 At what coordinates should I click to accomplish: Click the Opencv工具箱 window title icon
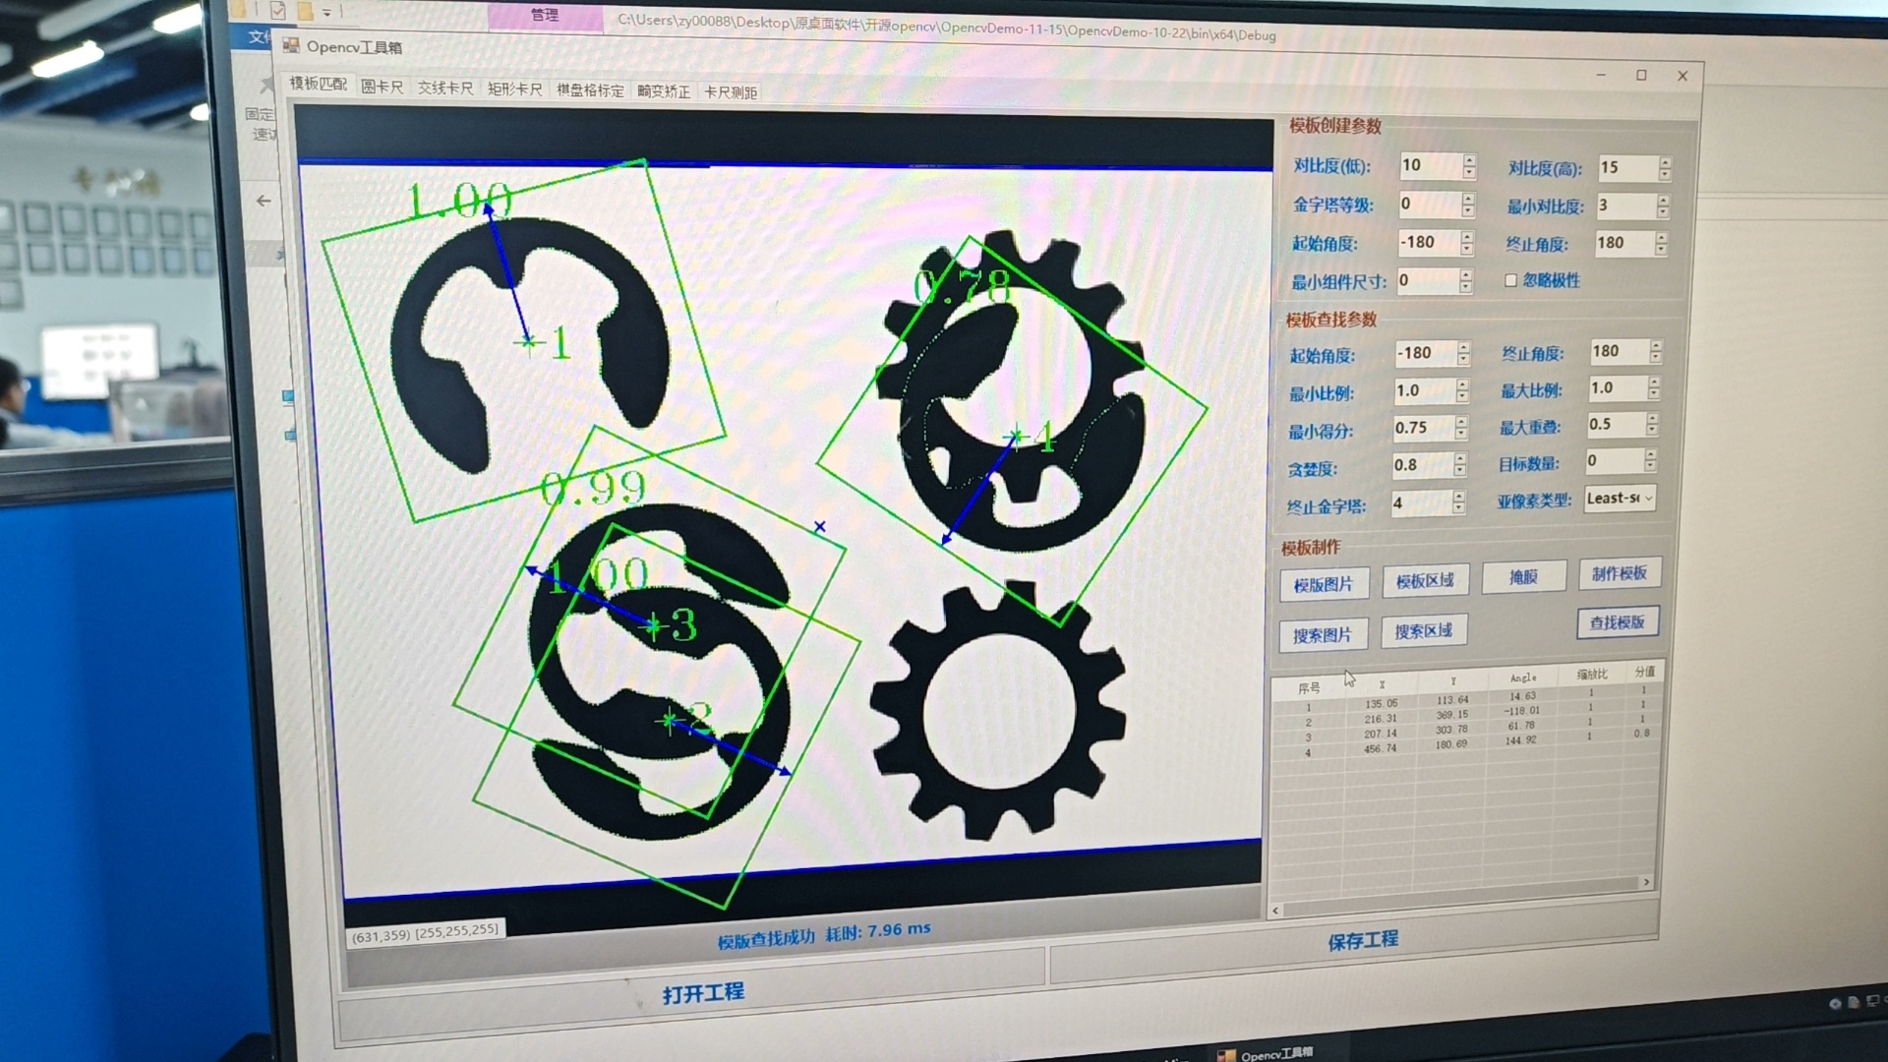pyautogui.click(x=291, y=45)
